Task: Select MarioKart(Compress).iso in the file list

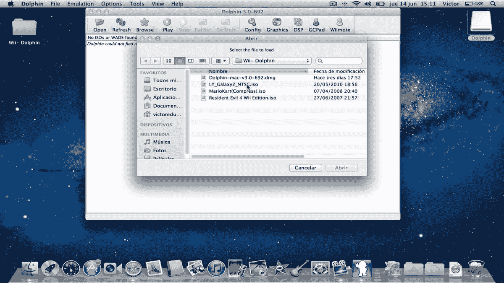Action: [234, 91]
